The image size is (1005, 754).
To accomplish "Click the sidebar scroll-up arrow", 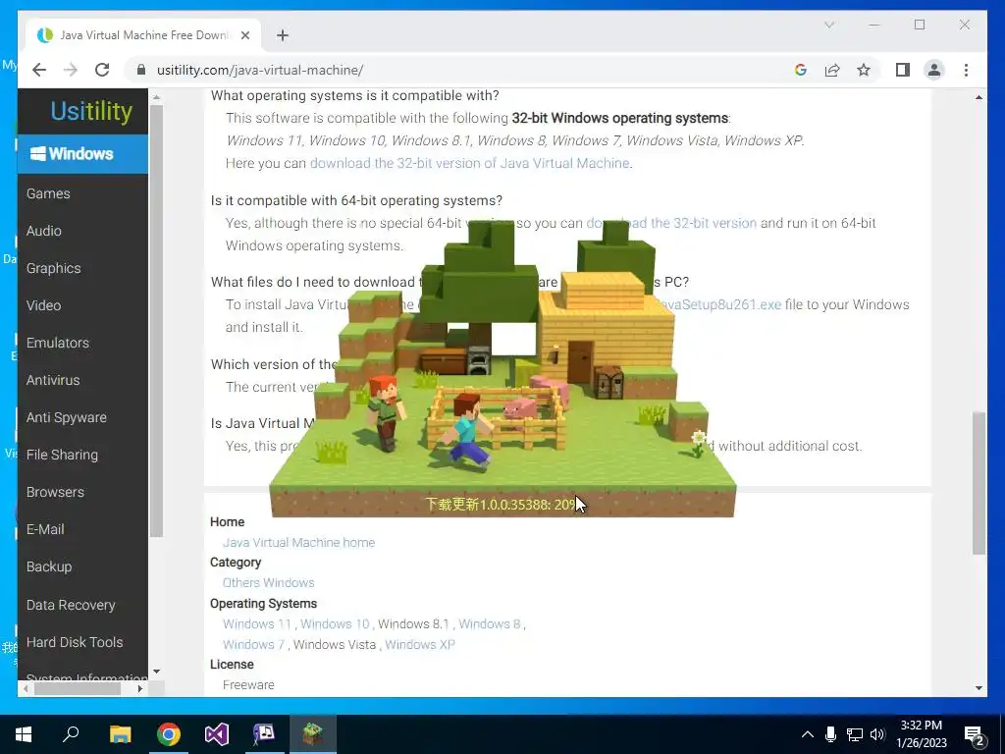I will coord(156,97).
